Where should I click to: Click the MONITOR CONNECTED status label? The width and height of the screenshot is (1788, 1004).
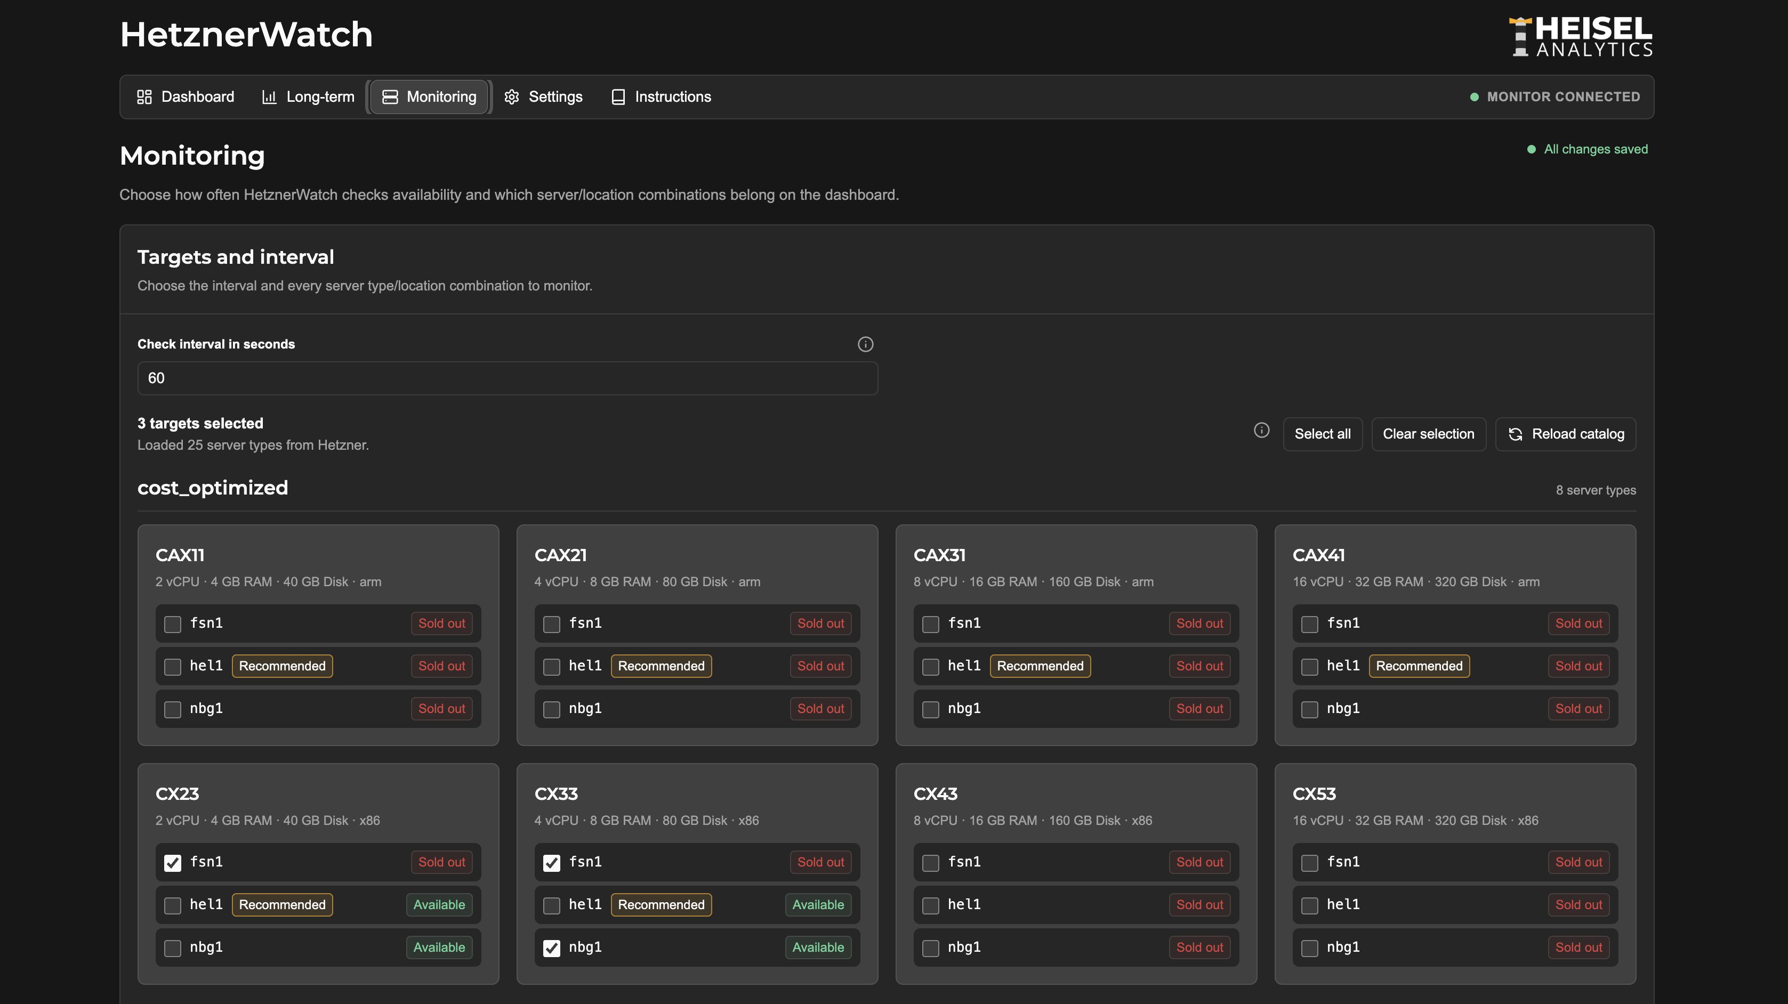tap(1564, 97)
